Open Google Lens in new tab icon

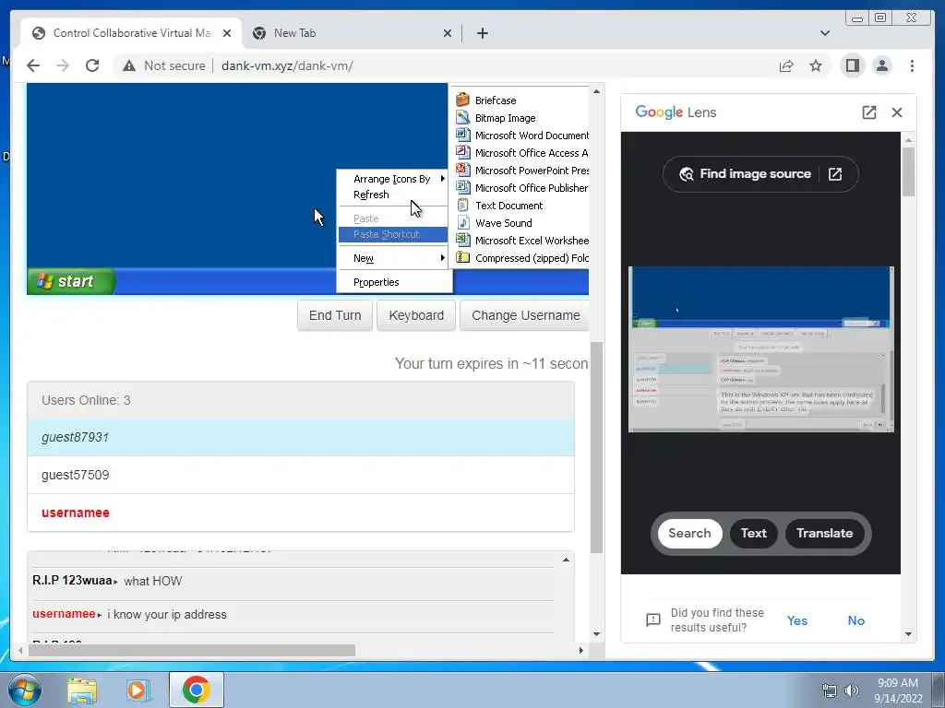(x=869, y=112)
